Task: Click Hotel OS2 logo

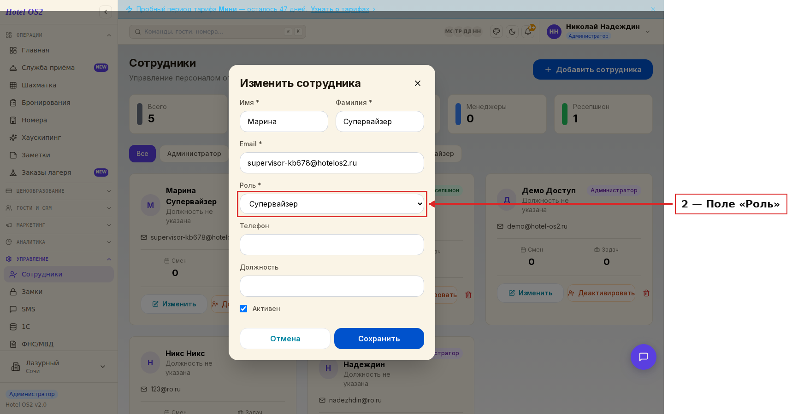Action: (24, 12)
